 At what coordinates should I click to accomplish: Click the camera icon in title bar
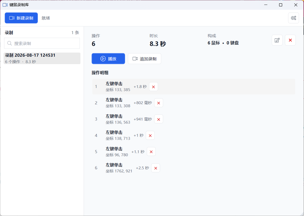[x=5, y=5]
